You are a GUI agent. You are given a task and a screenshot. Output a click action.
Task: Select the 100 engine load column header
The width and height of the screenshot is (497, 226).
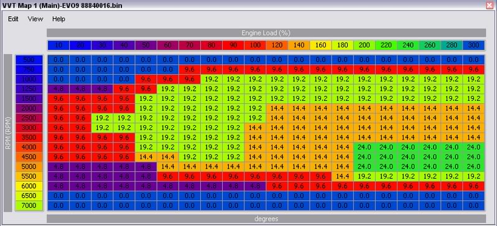tap(255, 45)
